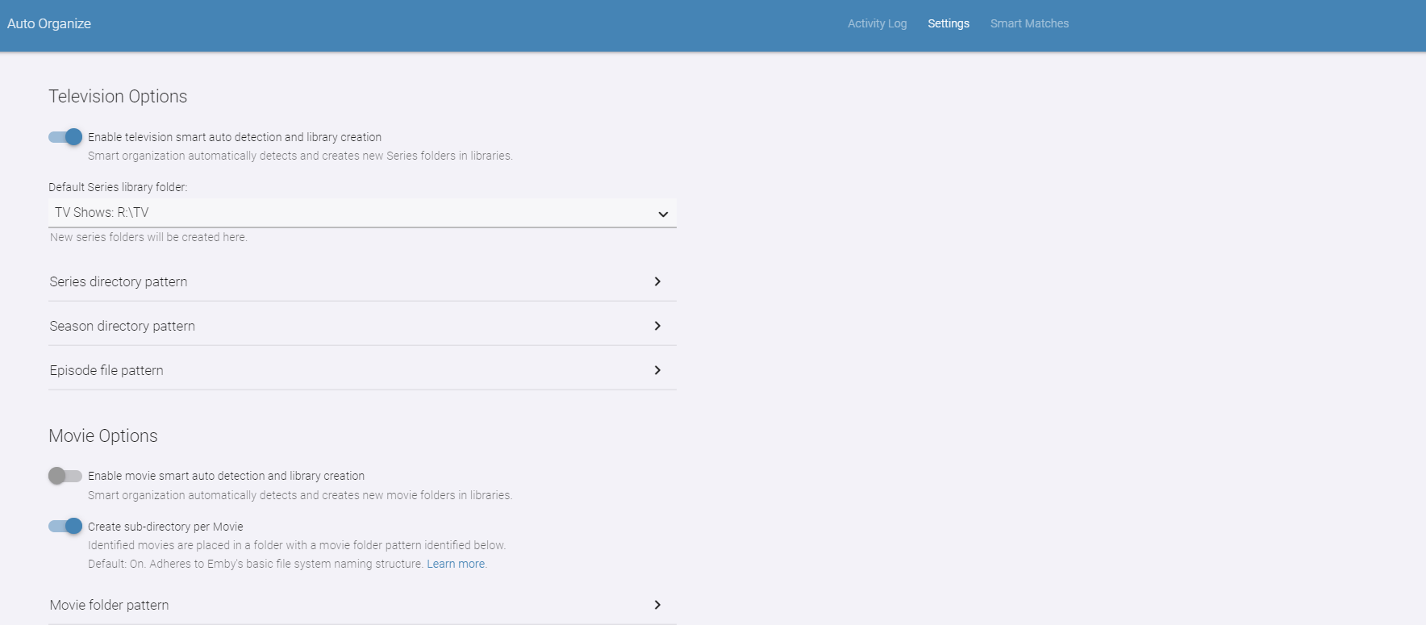Click the Television Options heading
Viewport: 1426px width, 625px height.
click(x=118, y=97)
